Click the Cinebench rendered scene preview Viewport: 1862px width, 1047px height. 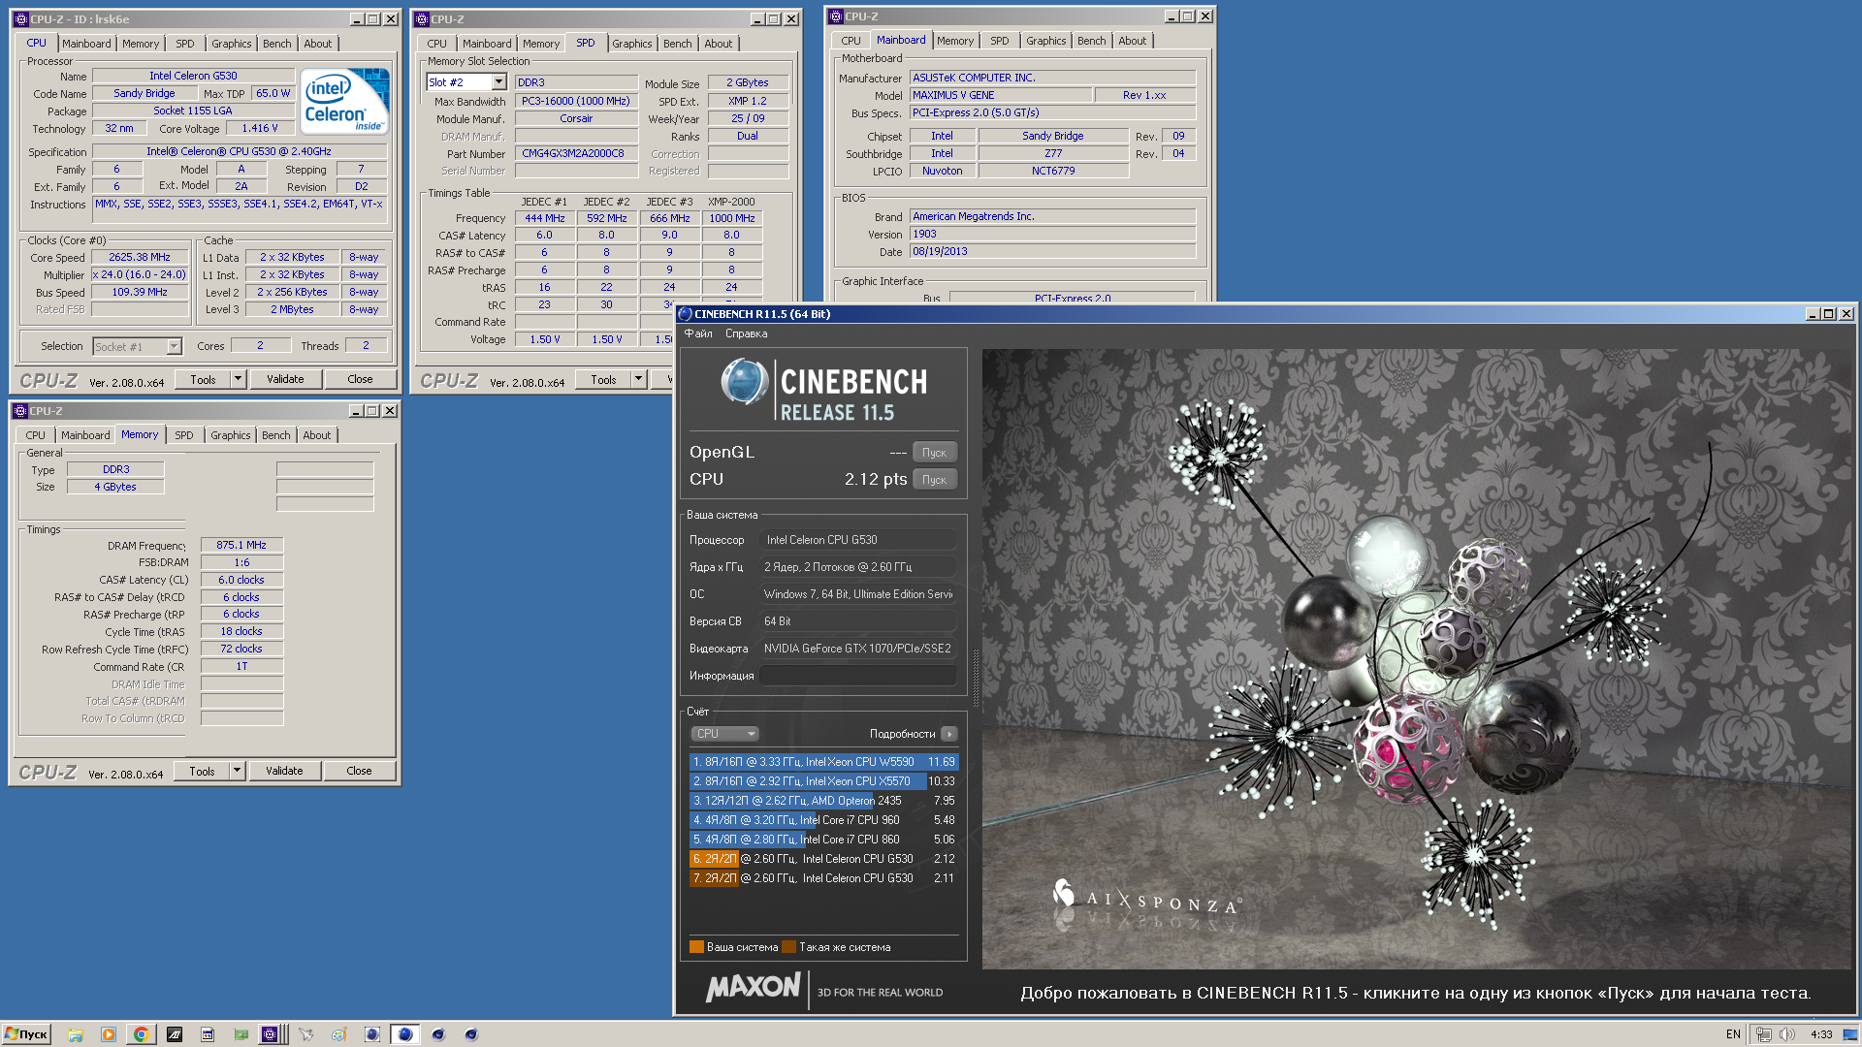click(x=1417, y=659)
